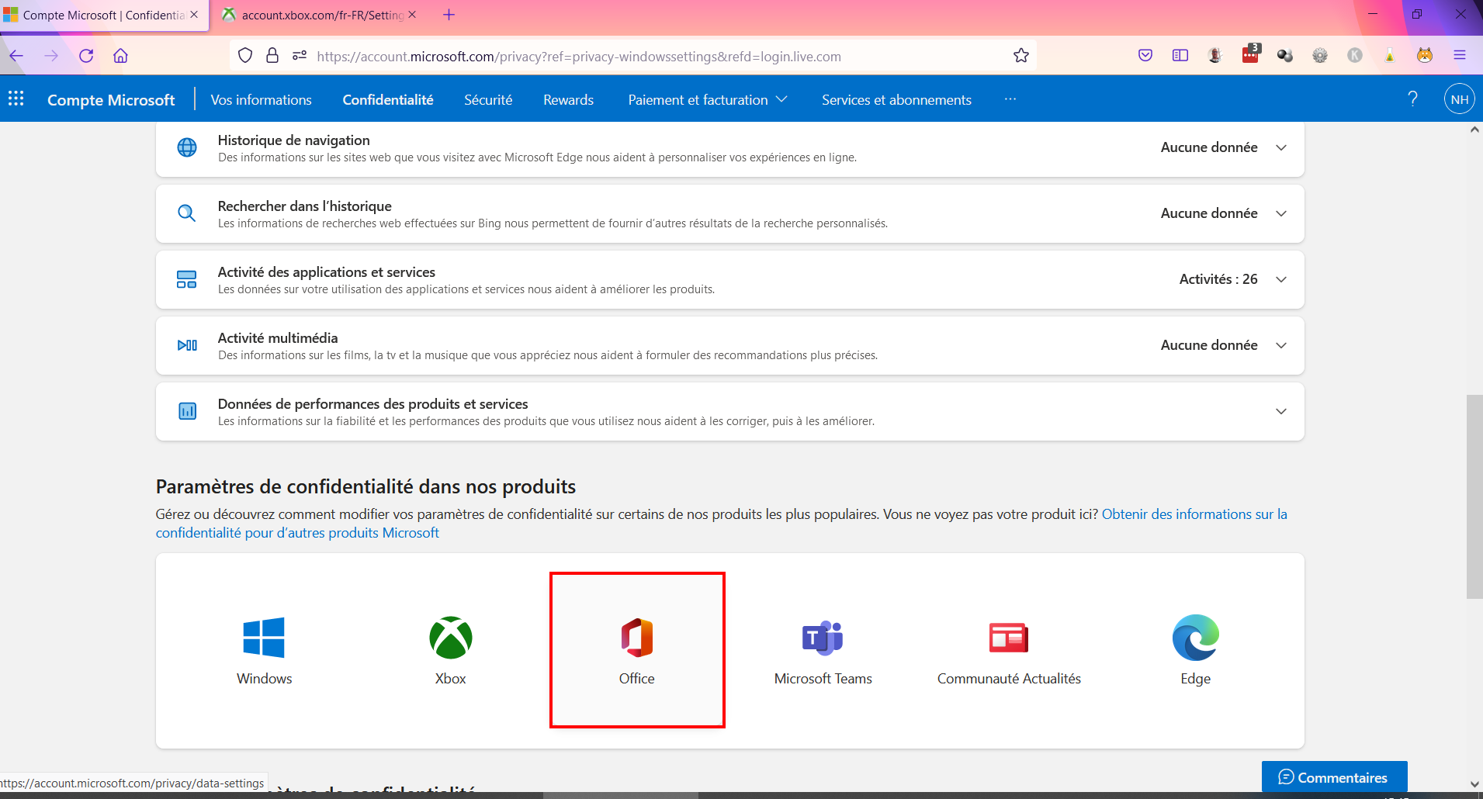Screen dimensions: 1483x799
Task: Expand Données de performances chevron
Action: (1281, 411)
